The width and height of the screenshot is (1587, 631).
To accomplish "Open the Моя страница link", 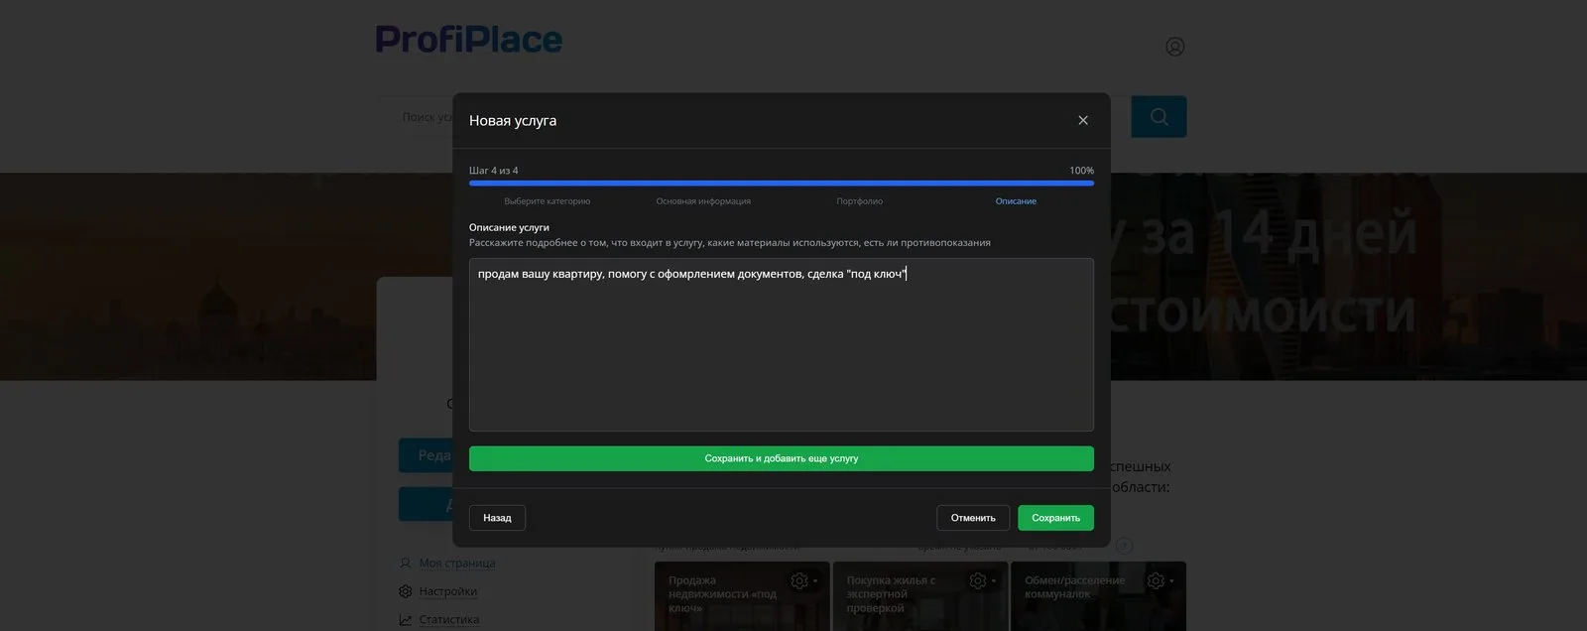I will (x=457, y=563).
